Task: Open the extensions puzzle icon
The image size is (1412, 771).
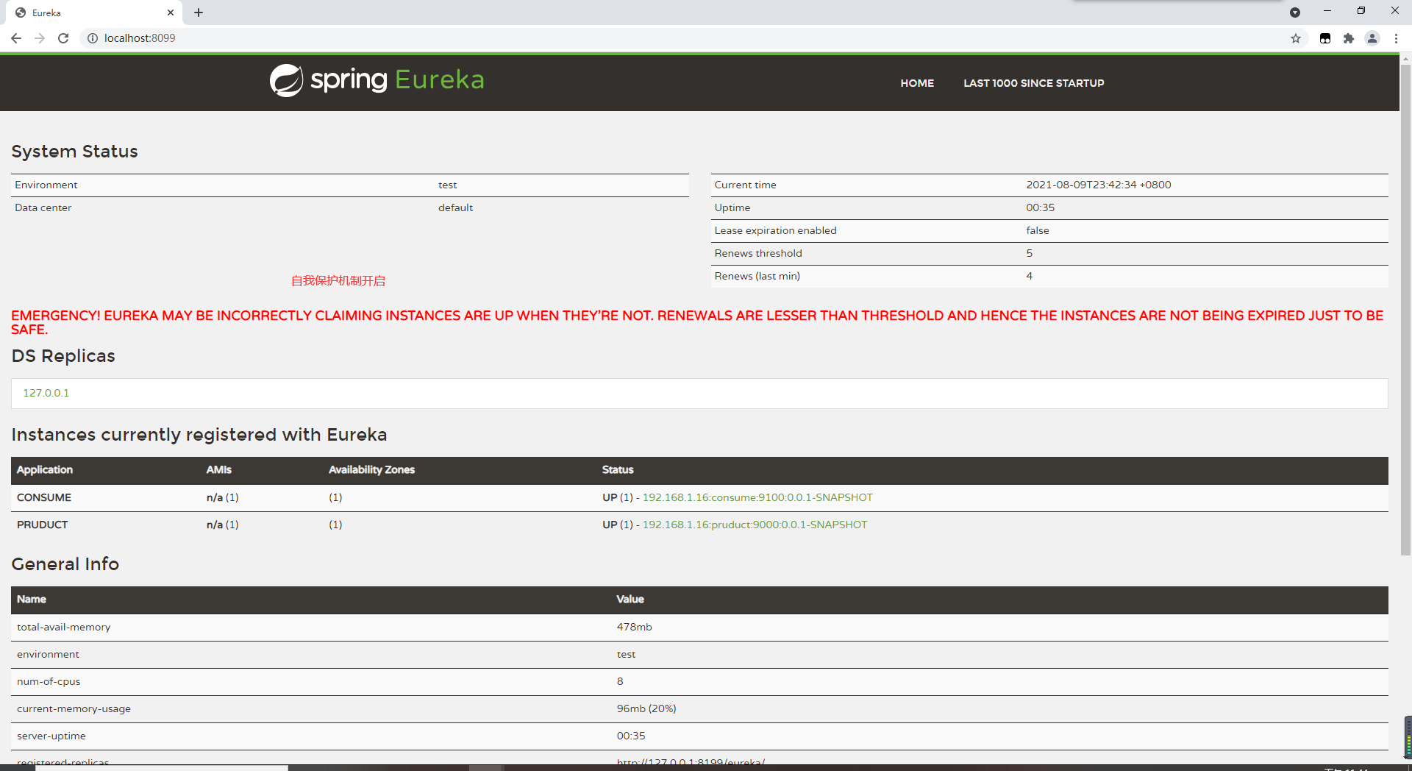Action: [1349, 38]
